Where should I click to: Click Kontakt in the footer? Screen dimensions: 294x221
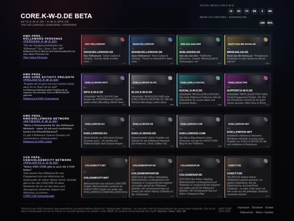[269, 207]
